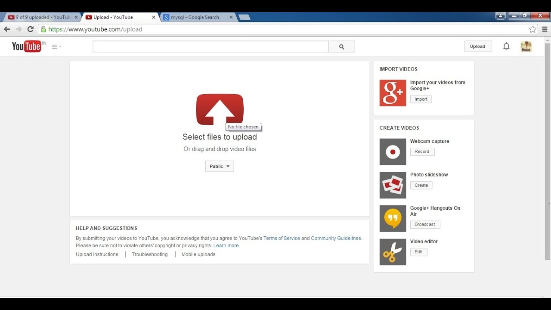Click the Google+ Hangouts On Air icon
The width and height of the screenshot is (551, 310).
[x=393, y=218]
